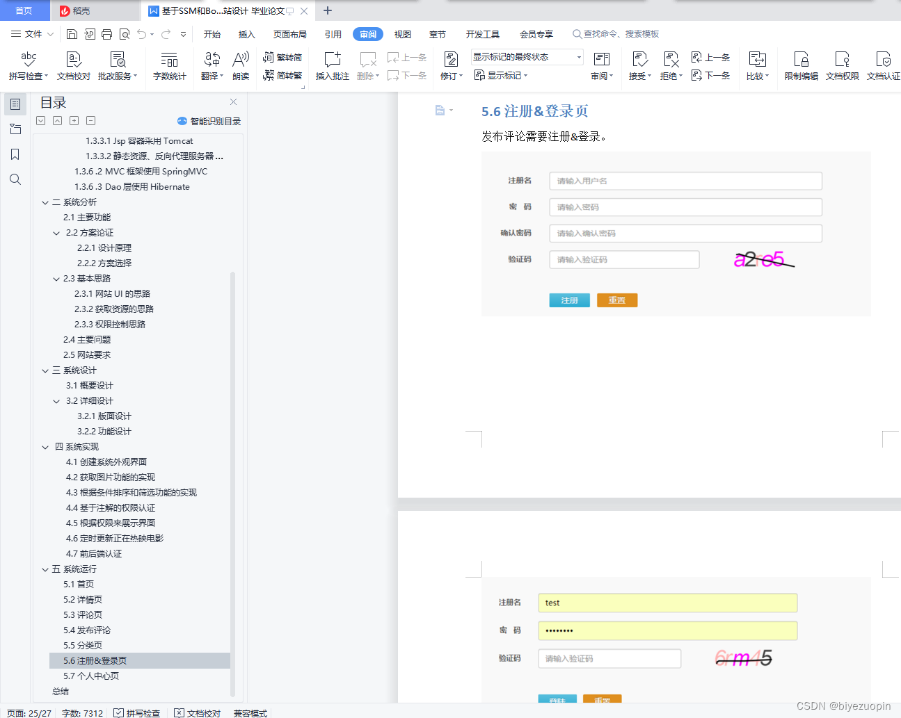Screen dimensions: 901x718
Task: Open the 比较 compare documents tool
Action: tap(758, 66)
